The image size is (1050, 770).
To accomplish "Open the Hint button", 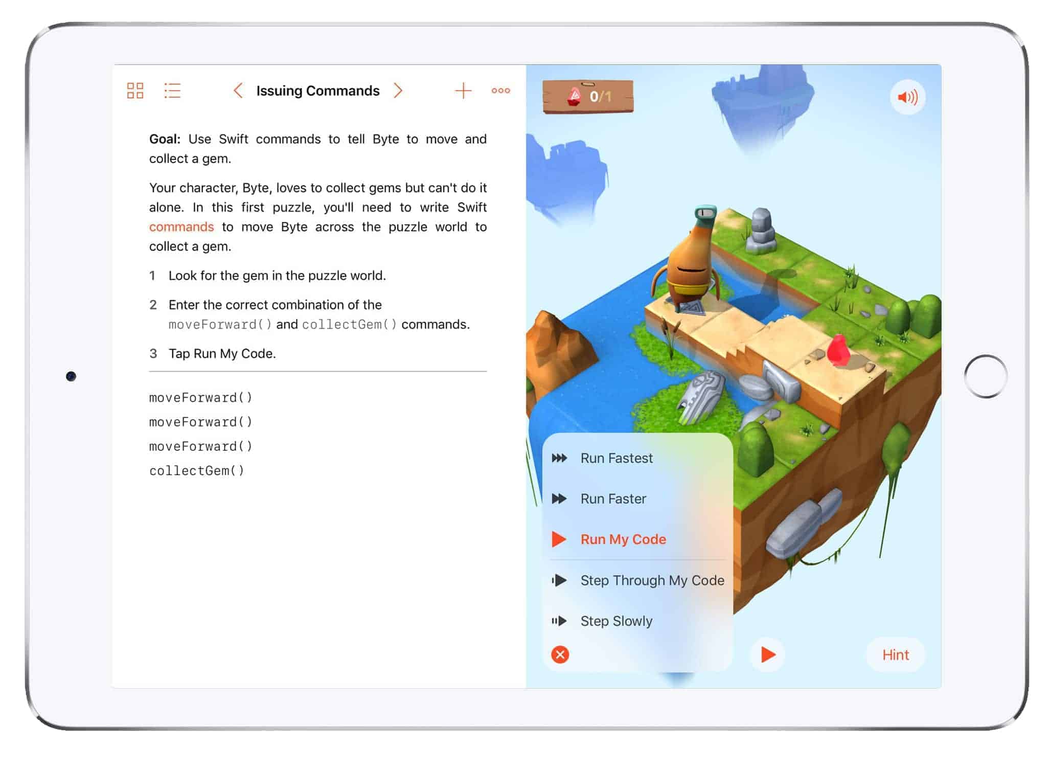I will pos(896,655).
